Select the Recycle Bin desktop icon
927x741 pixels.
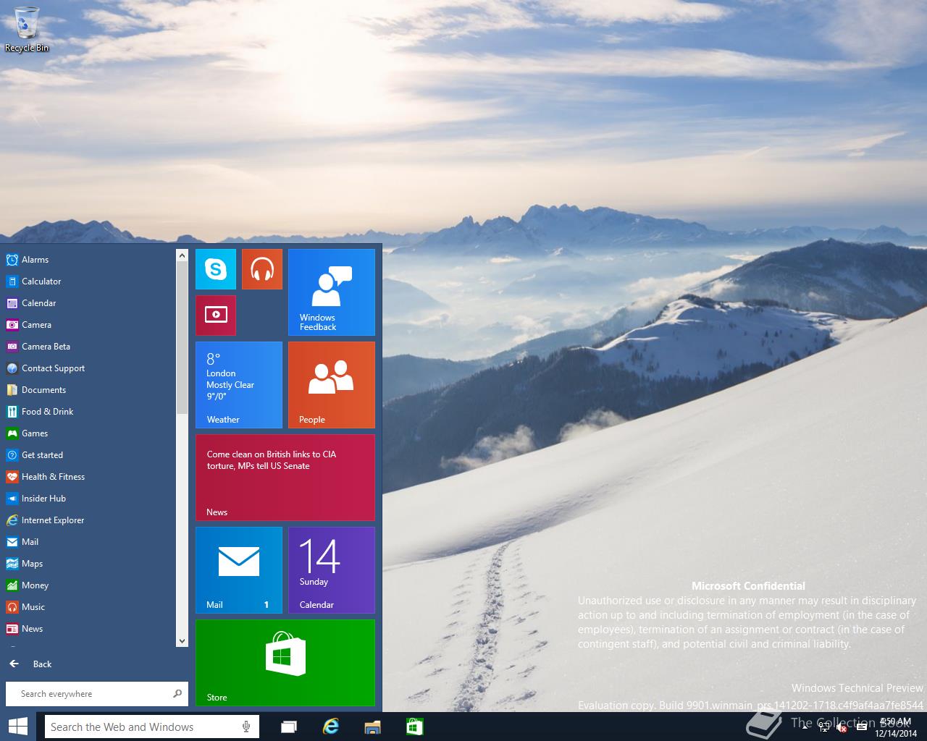point(27,29)
